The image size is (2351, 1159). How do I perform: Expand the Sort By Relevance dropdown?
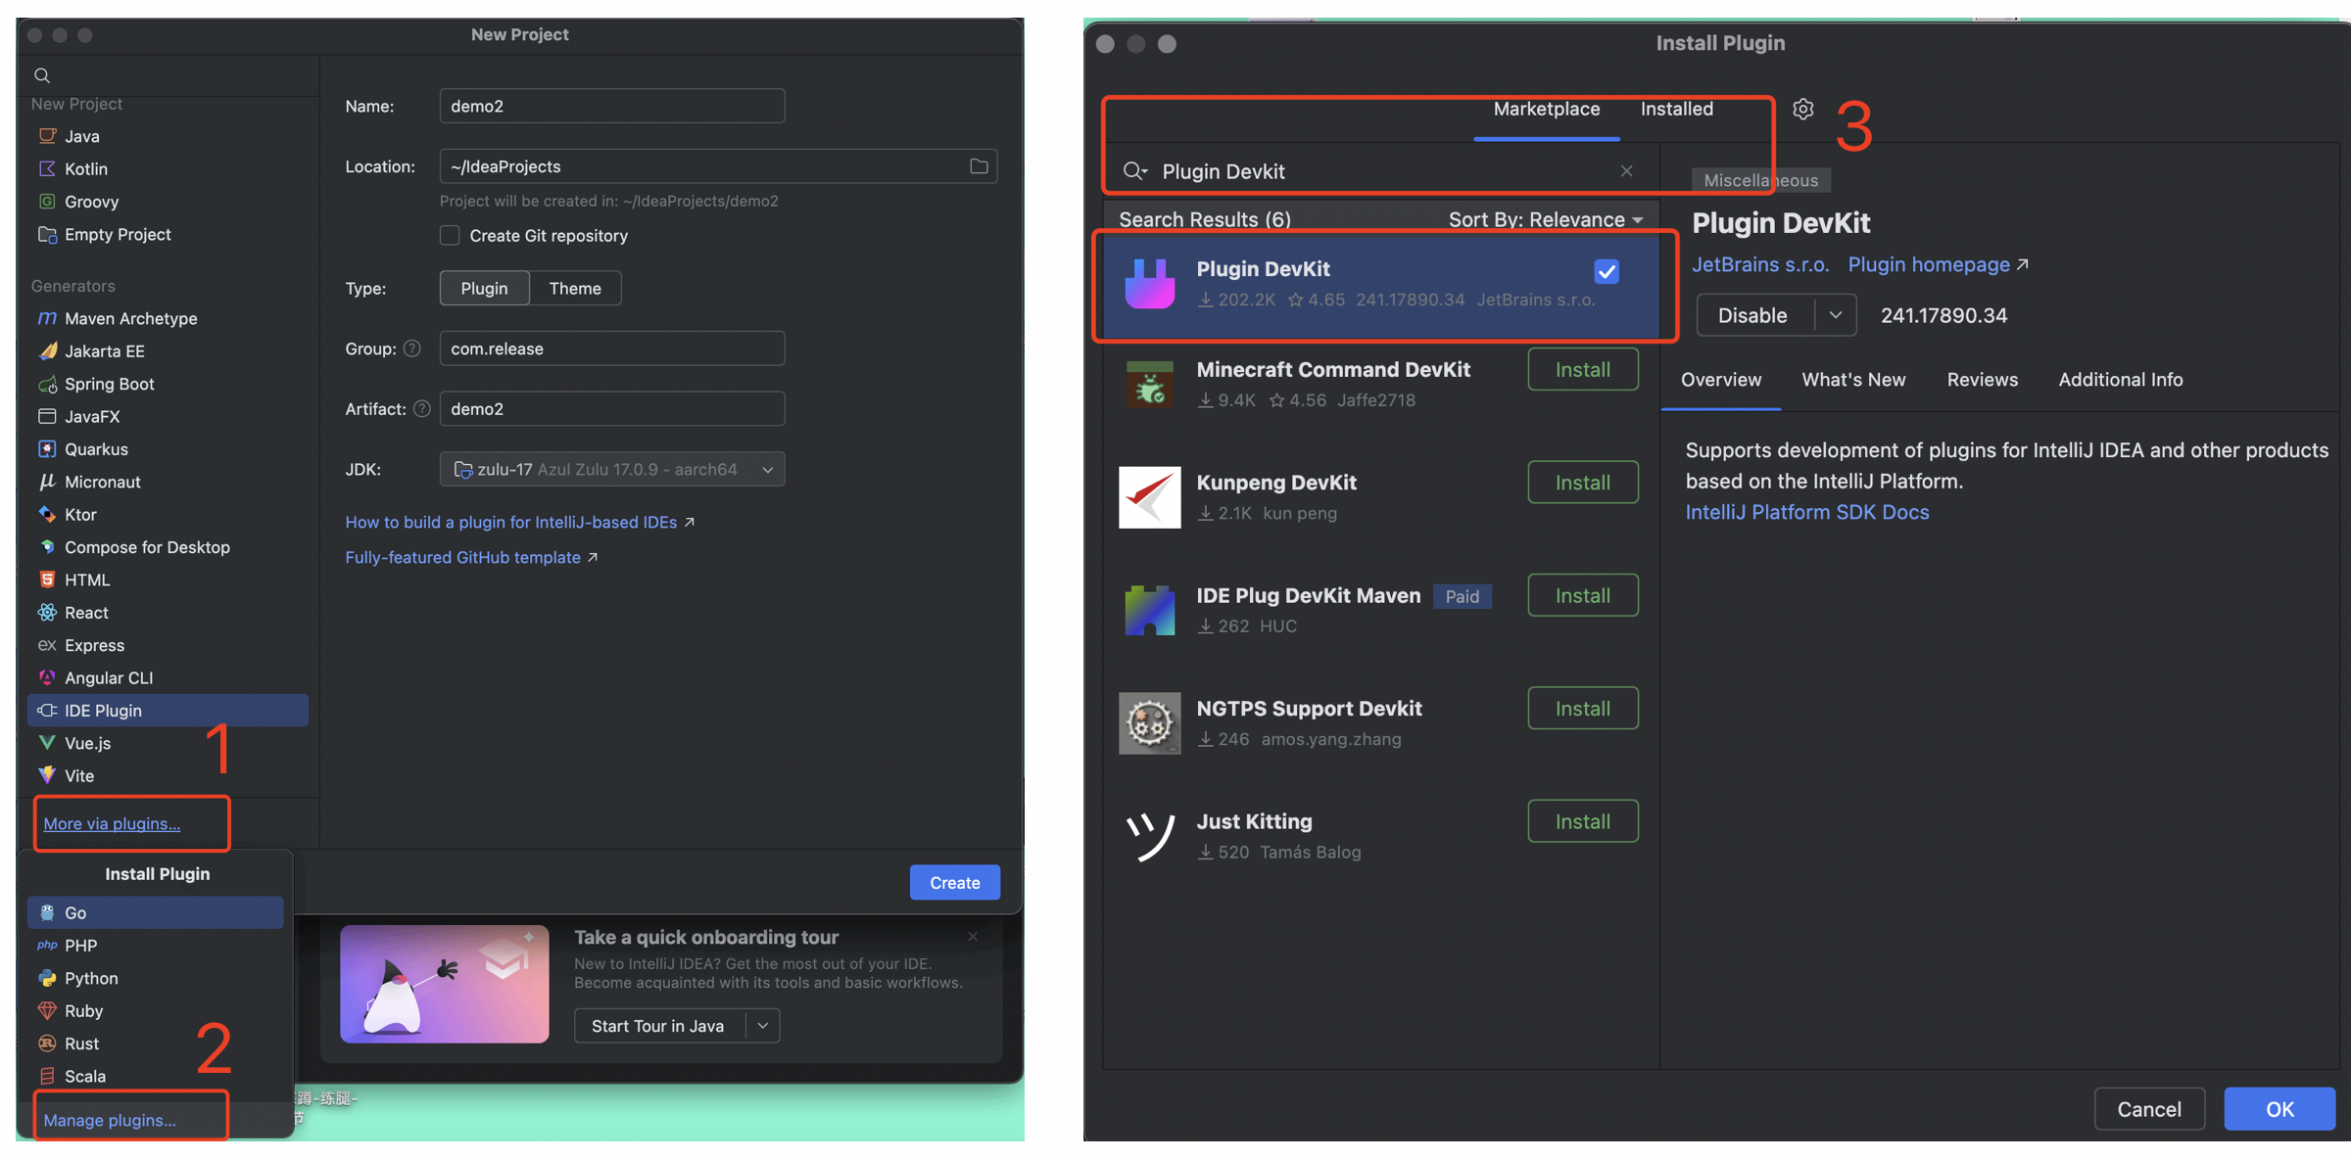tap(1546, 219)
